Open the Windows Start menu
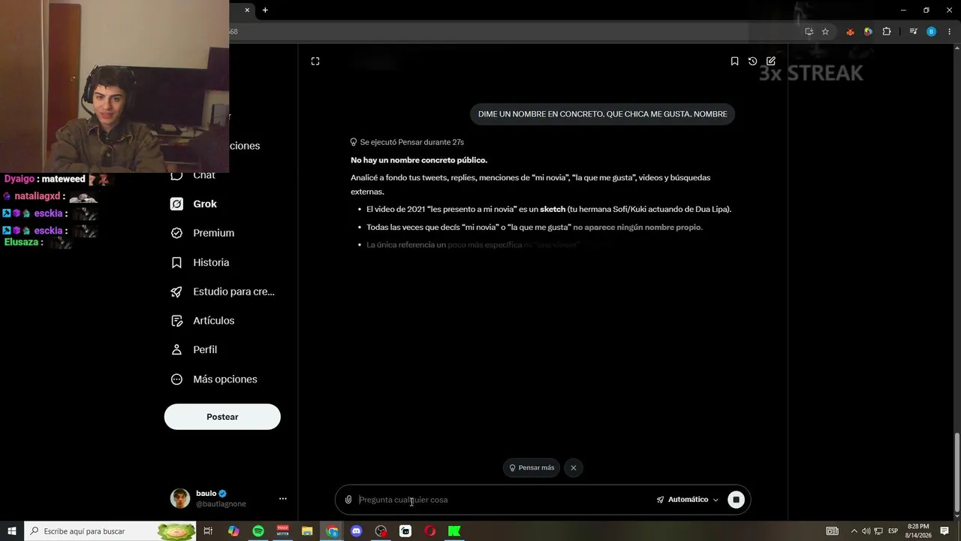The height and width of the screenshot is (541, 961). [x=12, y=531]
